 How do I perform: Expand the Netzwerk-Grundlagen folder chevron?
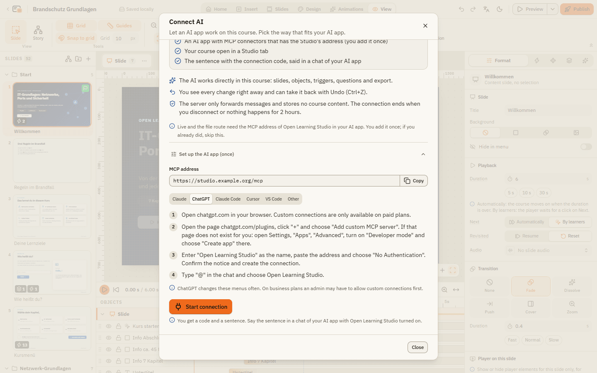pos(7,368)
